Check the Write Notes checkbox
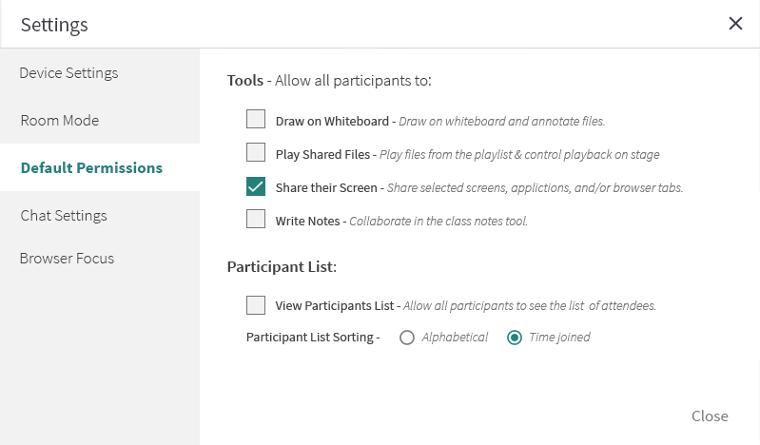The width and height of the screenshot is (760, 445). pyautogui.click(x=256, y=220)
